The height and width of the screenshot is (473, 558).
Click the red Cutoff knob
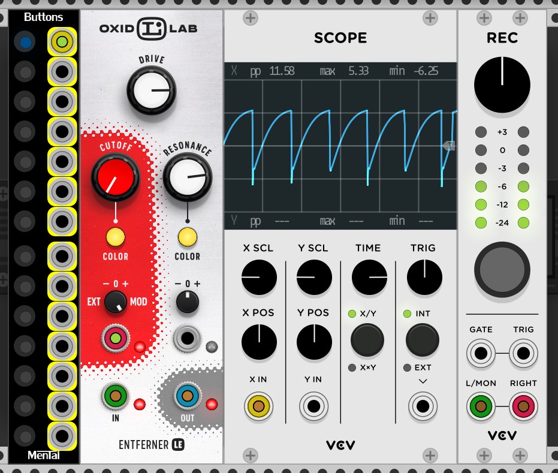pyautogui.click(x=115, y=177)
